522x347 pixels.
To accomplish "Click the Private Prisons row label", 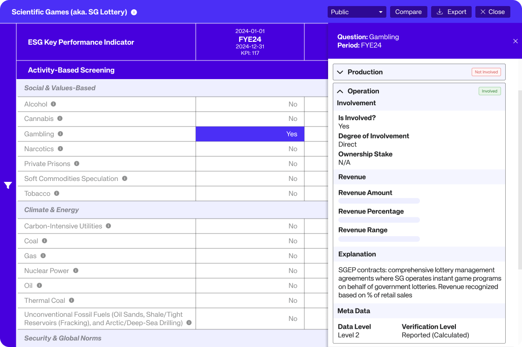I will coord(47,164).
